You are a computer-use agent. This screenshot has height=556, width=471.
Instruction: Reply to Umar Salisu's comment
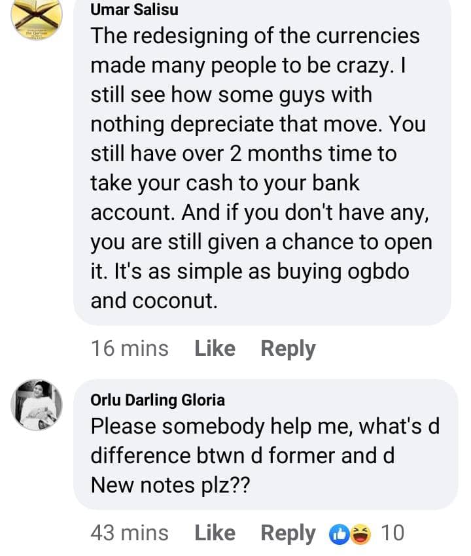[x=288, y=349]
